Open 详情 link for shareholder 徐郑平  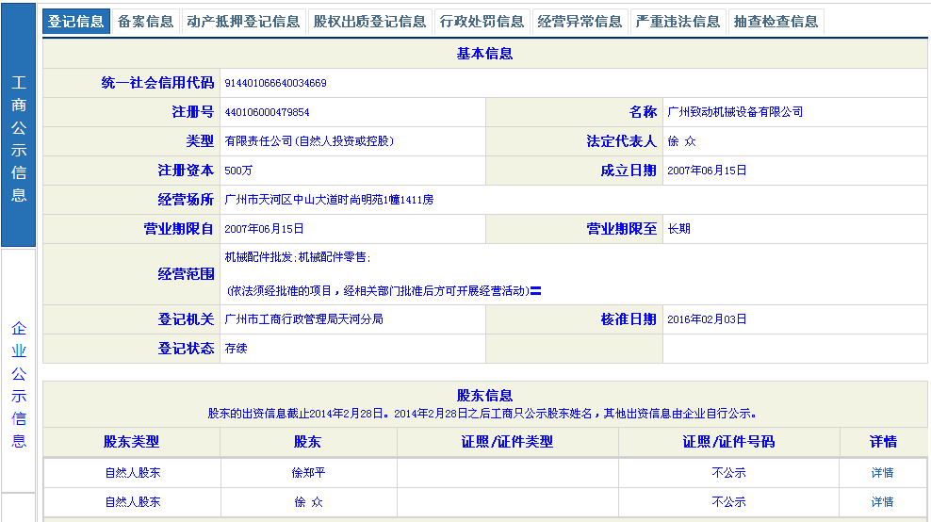882,473
